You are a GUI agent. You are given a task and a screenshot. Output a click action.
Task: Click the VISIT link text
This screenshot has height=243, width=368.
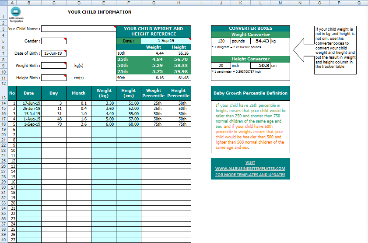[250, 162]
